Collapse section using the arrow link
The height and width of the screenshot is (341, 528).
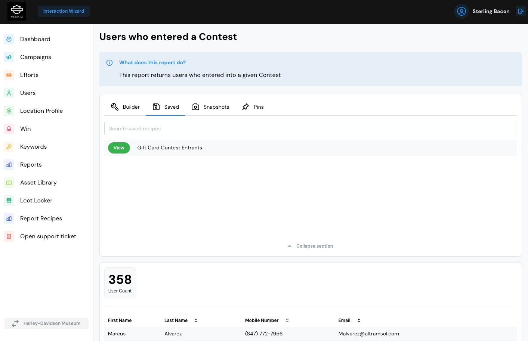click(311, 246)
